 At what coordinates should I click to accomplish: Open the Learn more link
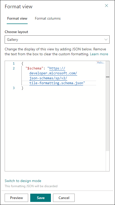point(99,54)
